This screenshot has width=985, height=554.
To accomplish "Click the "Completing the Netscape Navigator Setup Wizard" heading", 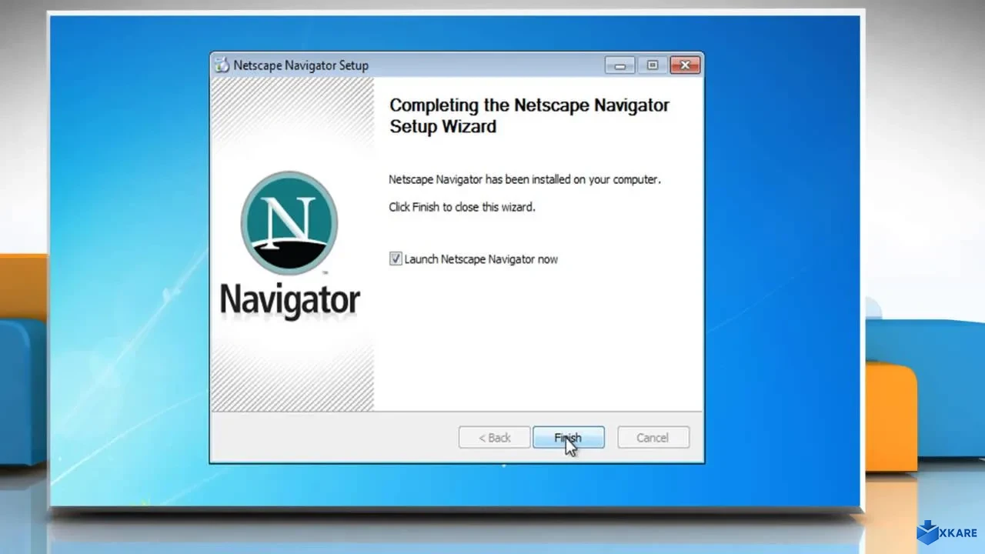I will pos(529,116).
